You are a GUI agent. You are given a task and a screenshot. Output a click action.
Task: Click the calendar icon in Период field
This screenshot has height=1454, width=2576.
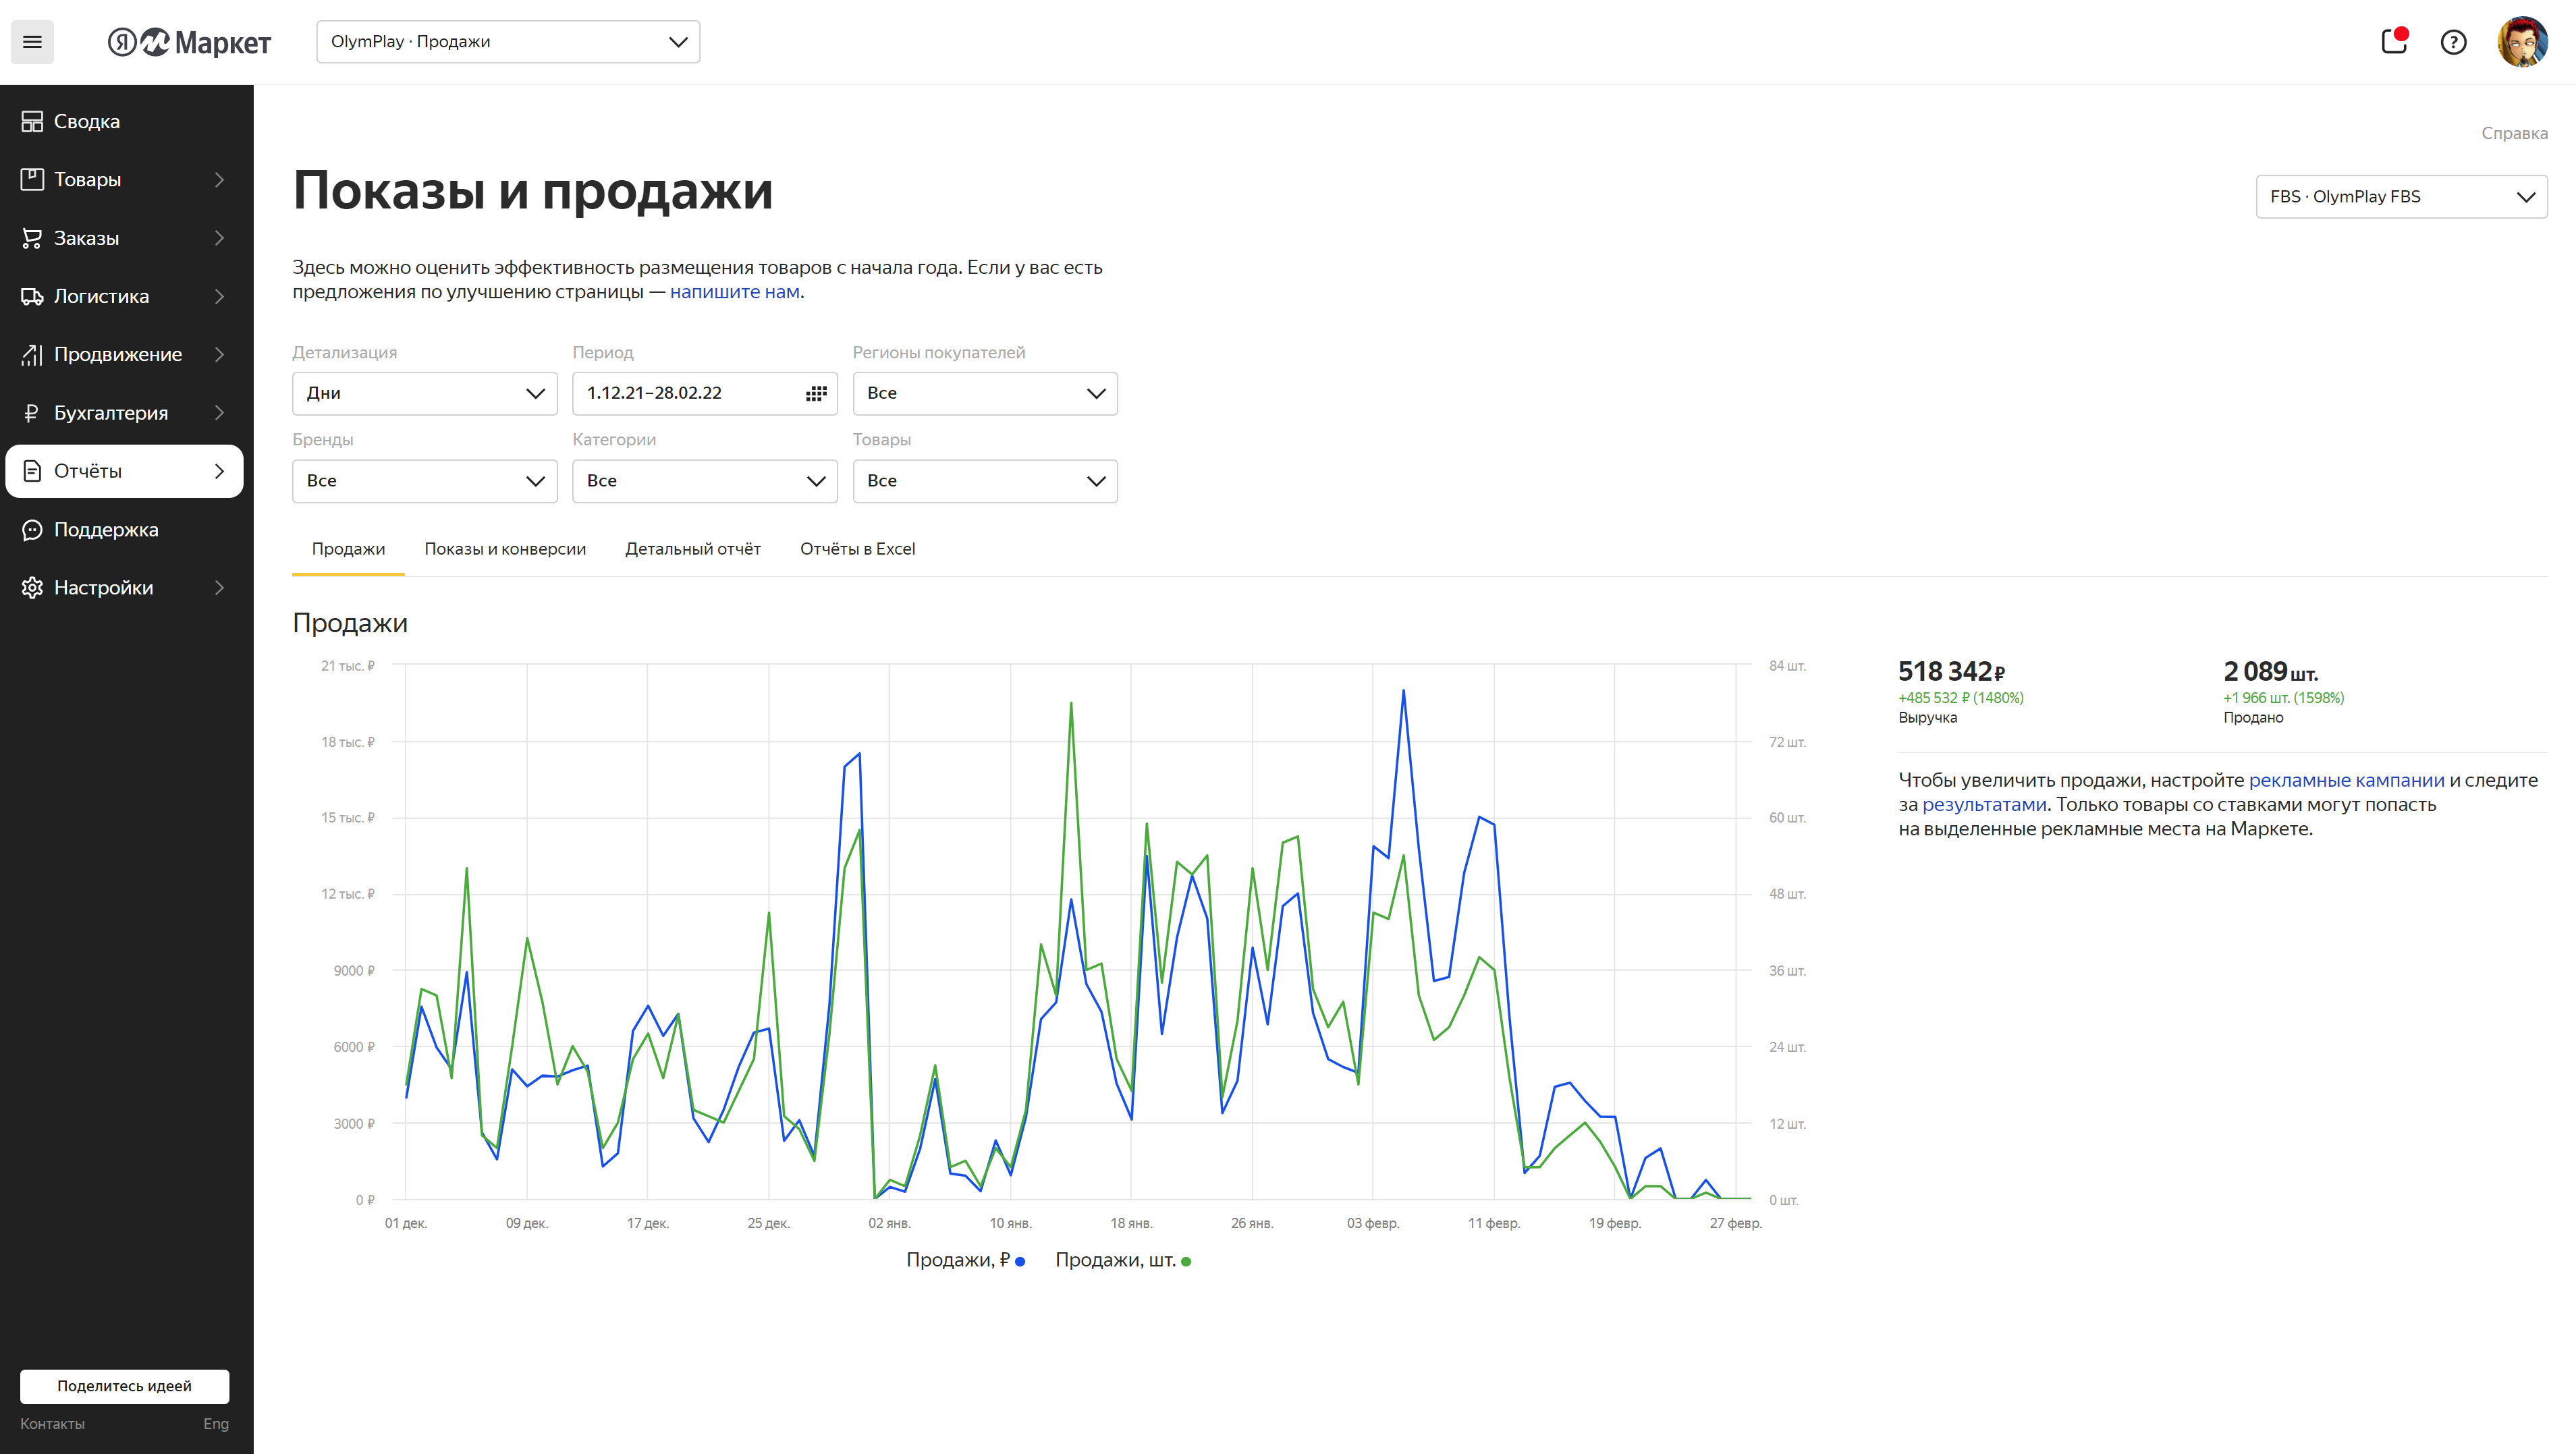tap(816, 394)
